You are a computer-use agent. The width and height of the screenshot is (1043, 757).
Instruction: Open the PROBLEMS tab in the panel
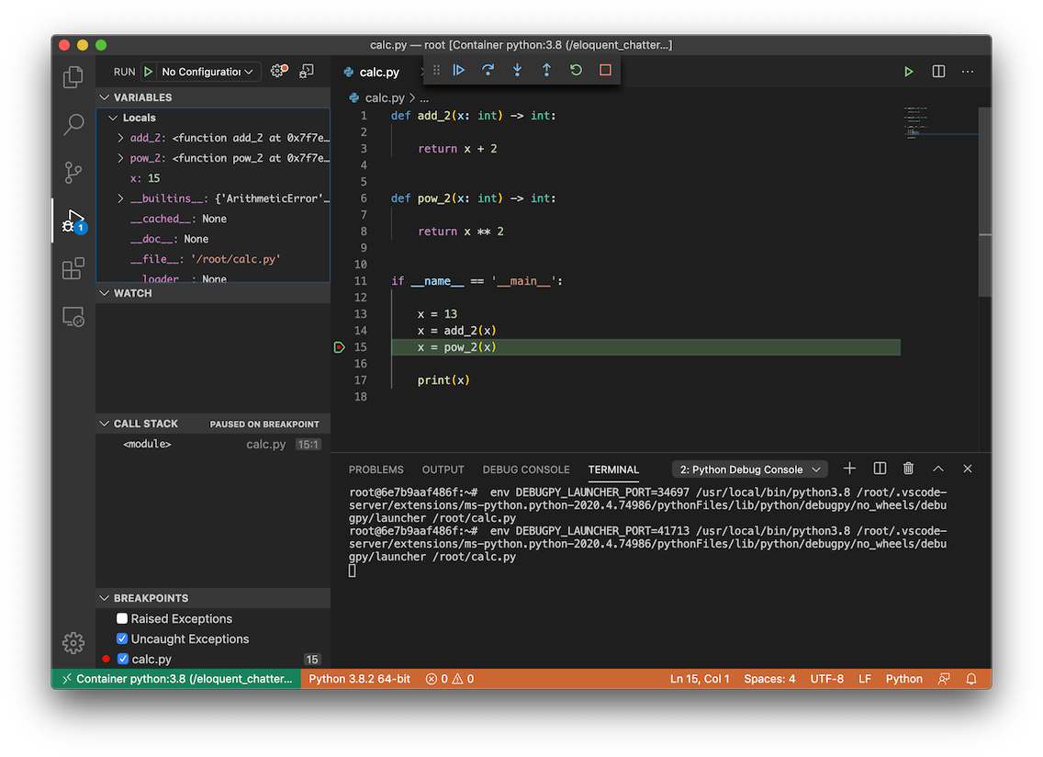tap(376, 469)
